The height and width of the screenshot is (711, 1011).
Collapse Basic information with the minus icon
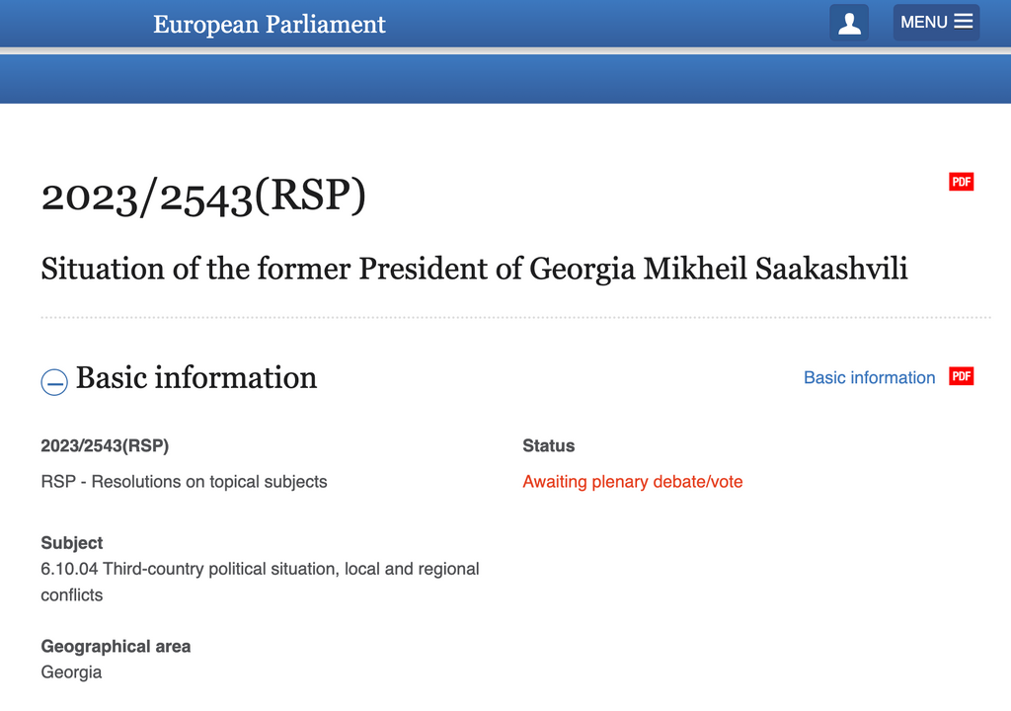54,381
